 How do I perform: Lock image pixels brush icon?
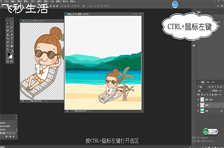205,95
